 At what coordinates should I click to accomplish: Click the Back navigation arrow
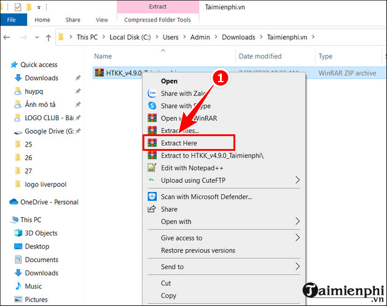coord(7,37)
